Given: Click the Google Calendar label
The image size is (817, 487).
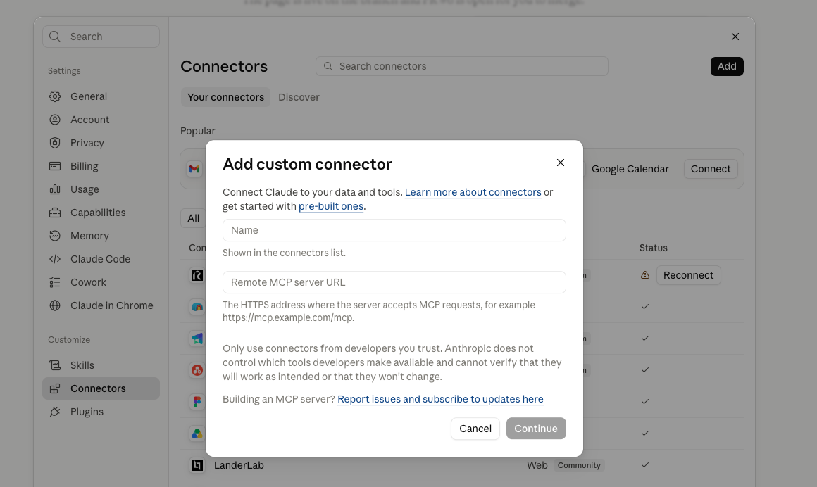Looking at the screenshot, I should (630, 169).
